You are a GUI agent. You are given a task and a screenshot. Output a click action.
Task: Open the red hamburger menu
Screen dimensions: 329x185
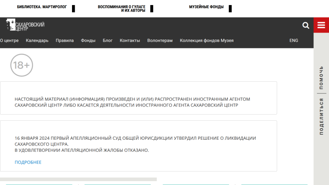tap(321, 25)
